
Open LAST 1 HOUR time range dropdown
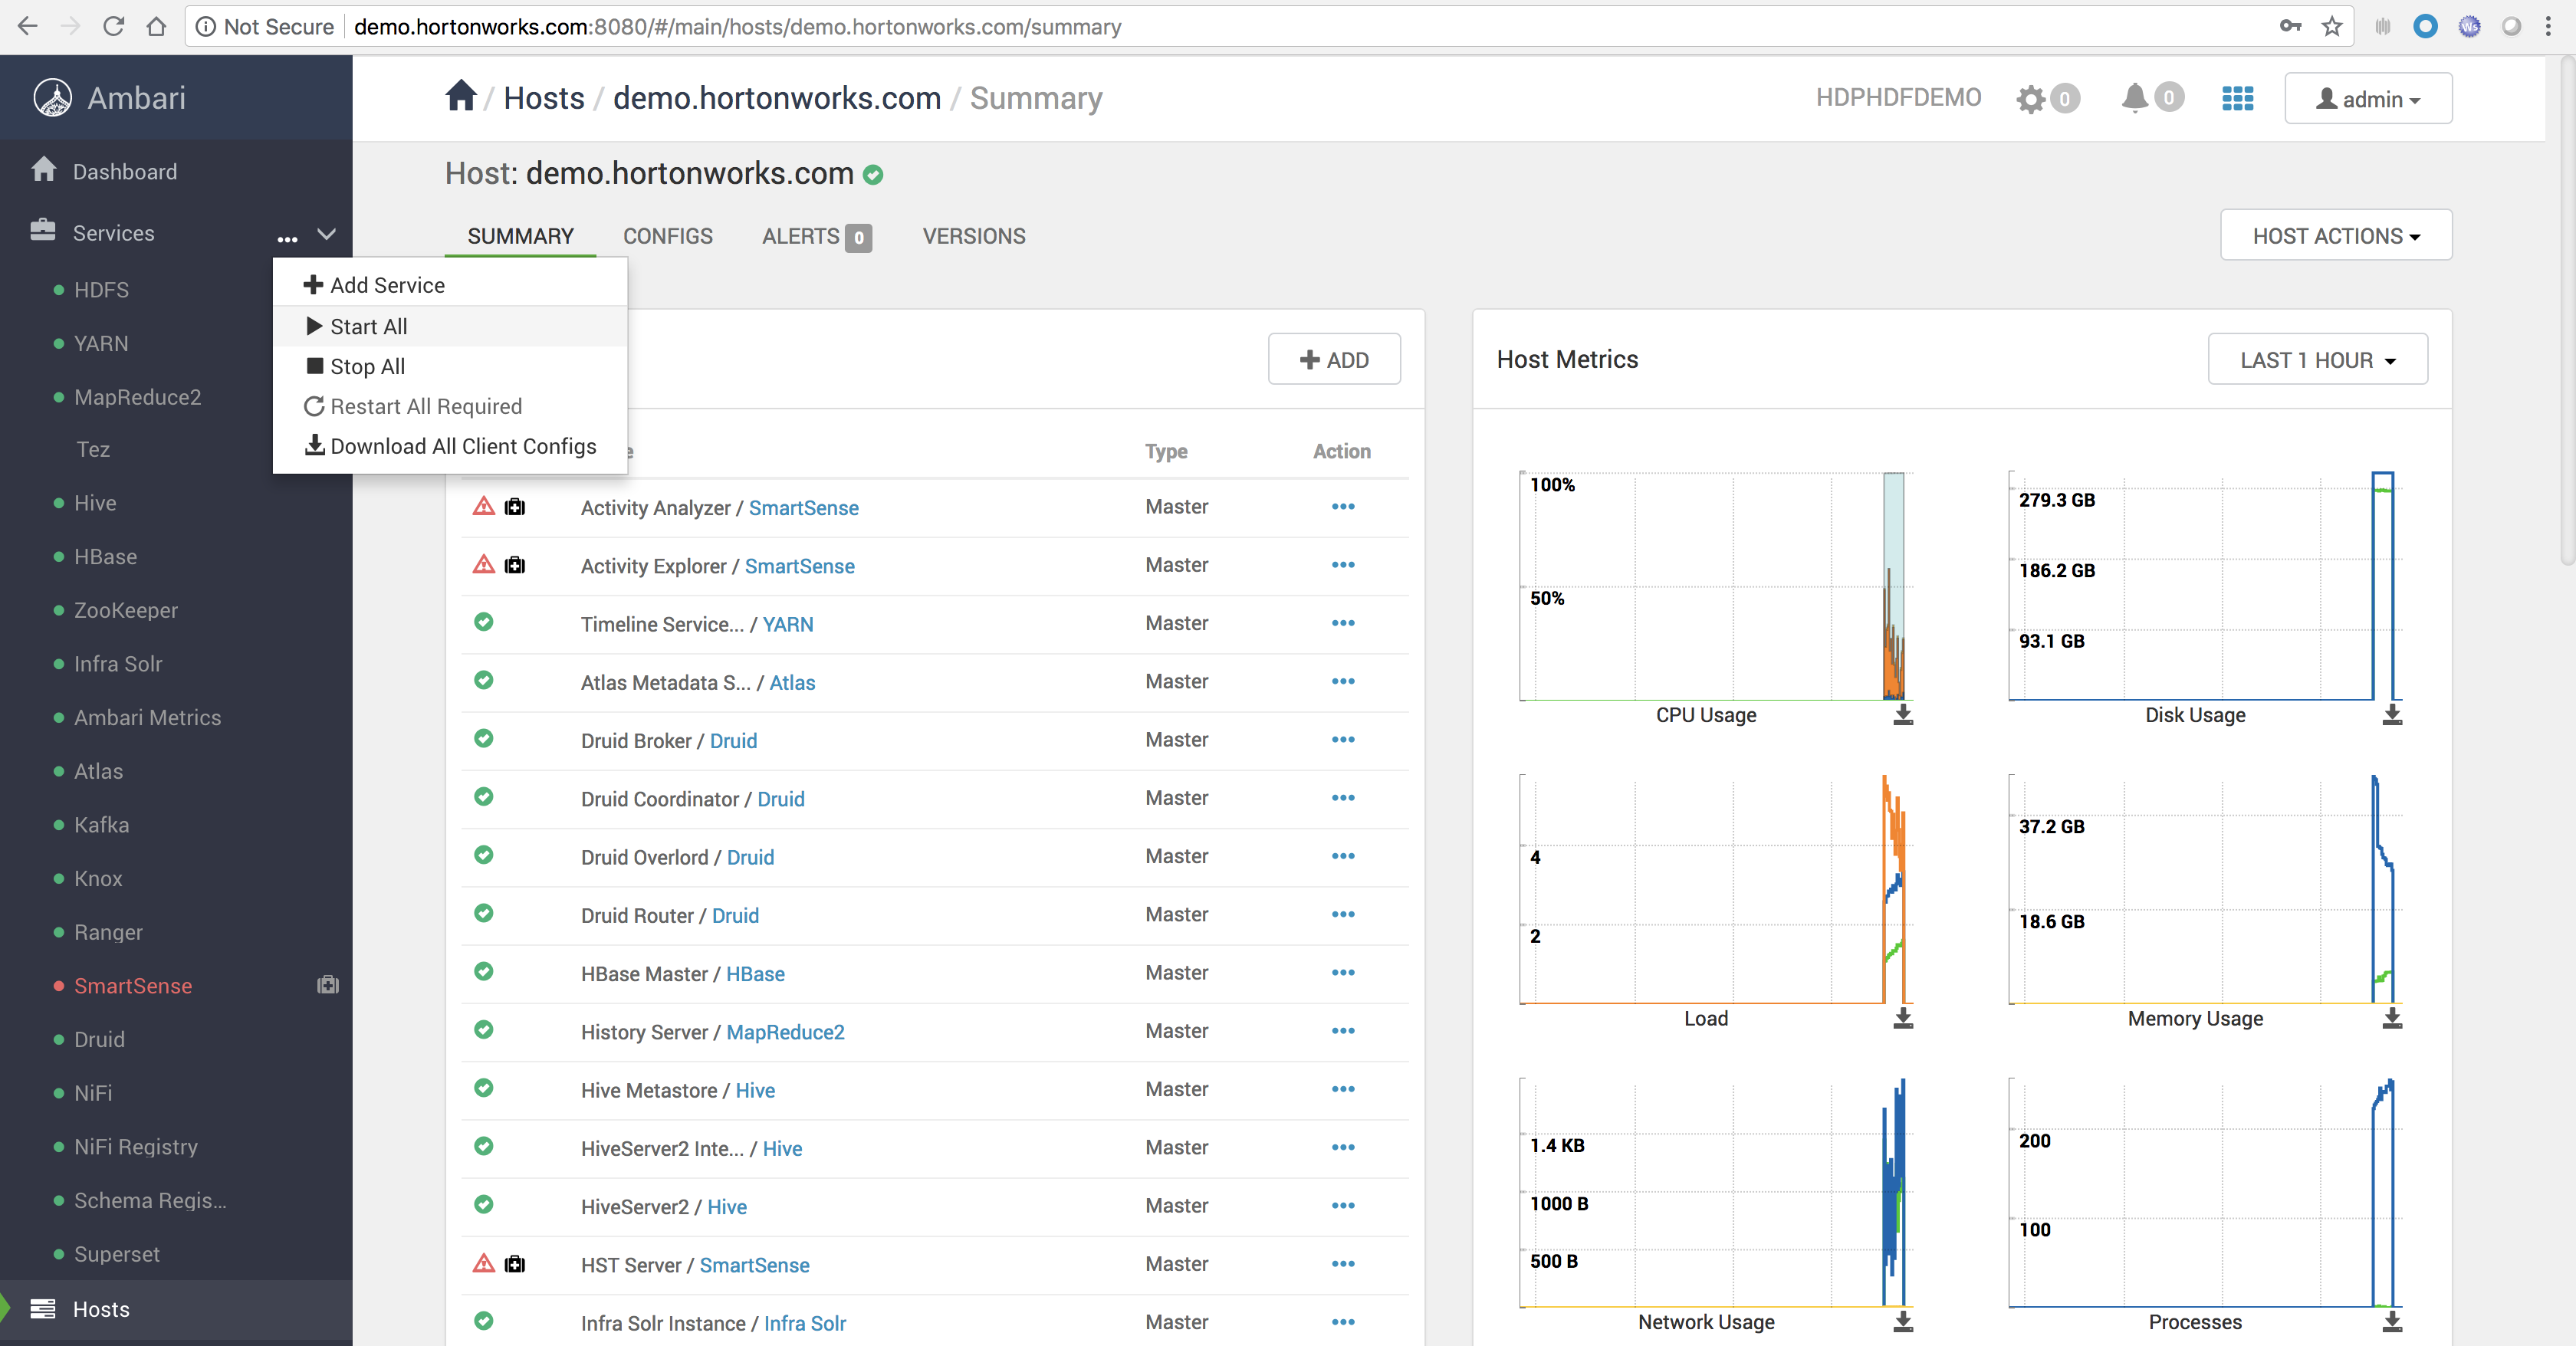2317,360
